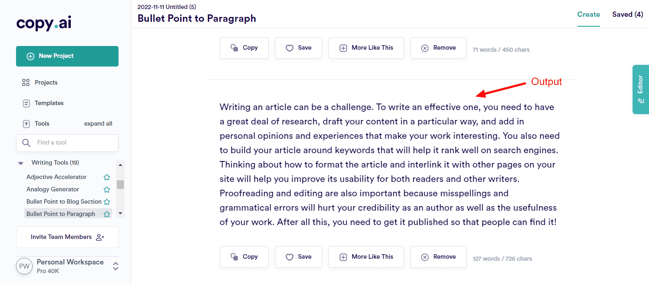
Task: Toggle star on Bullet Point to Paragraph
Action: 107,214
